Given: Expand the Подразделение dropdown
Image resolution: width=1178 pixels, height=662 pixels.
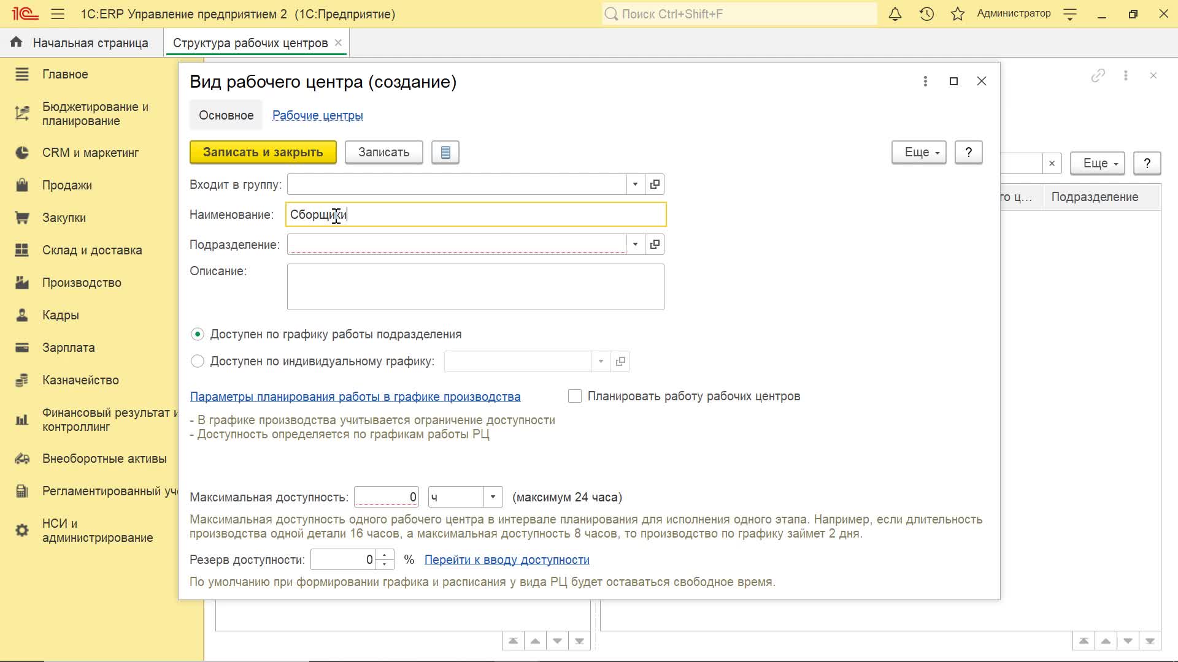Looking at the screenshot, I should (636, 245).
